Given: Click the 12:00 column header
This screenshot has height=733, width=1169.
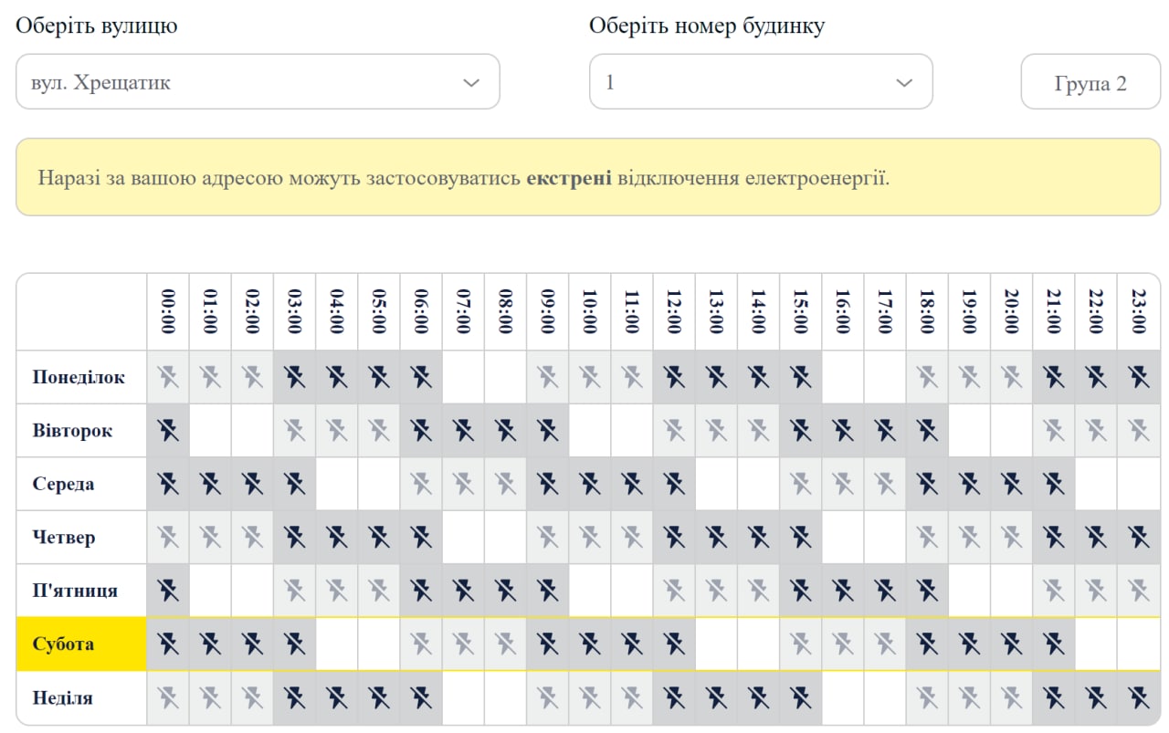Looking at the screenshot, I should (x=674, y=311).
